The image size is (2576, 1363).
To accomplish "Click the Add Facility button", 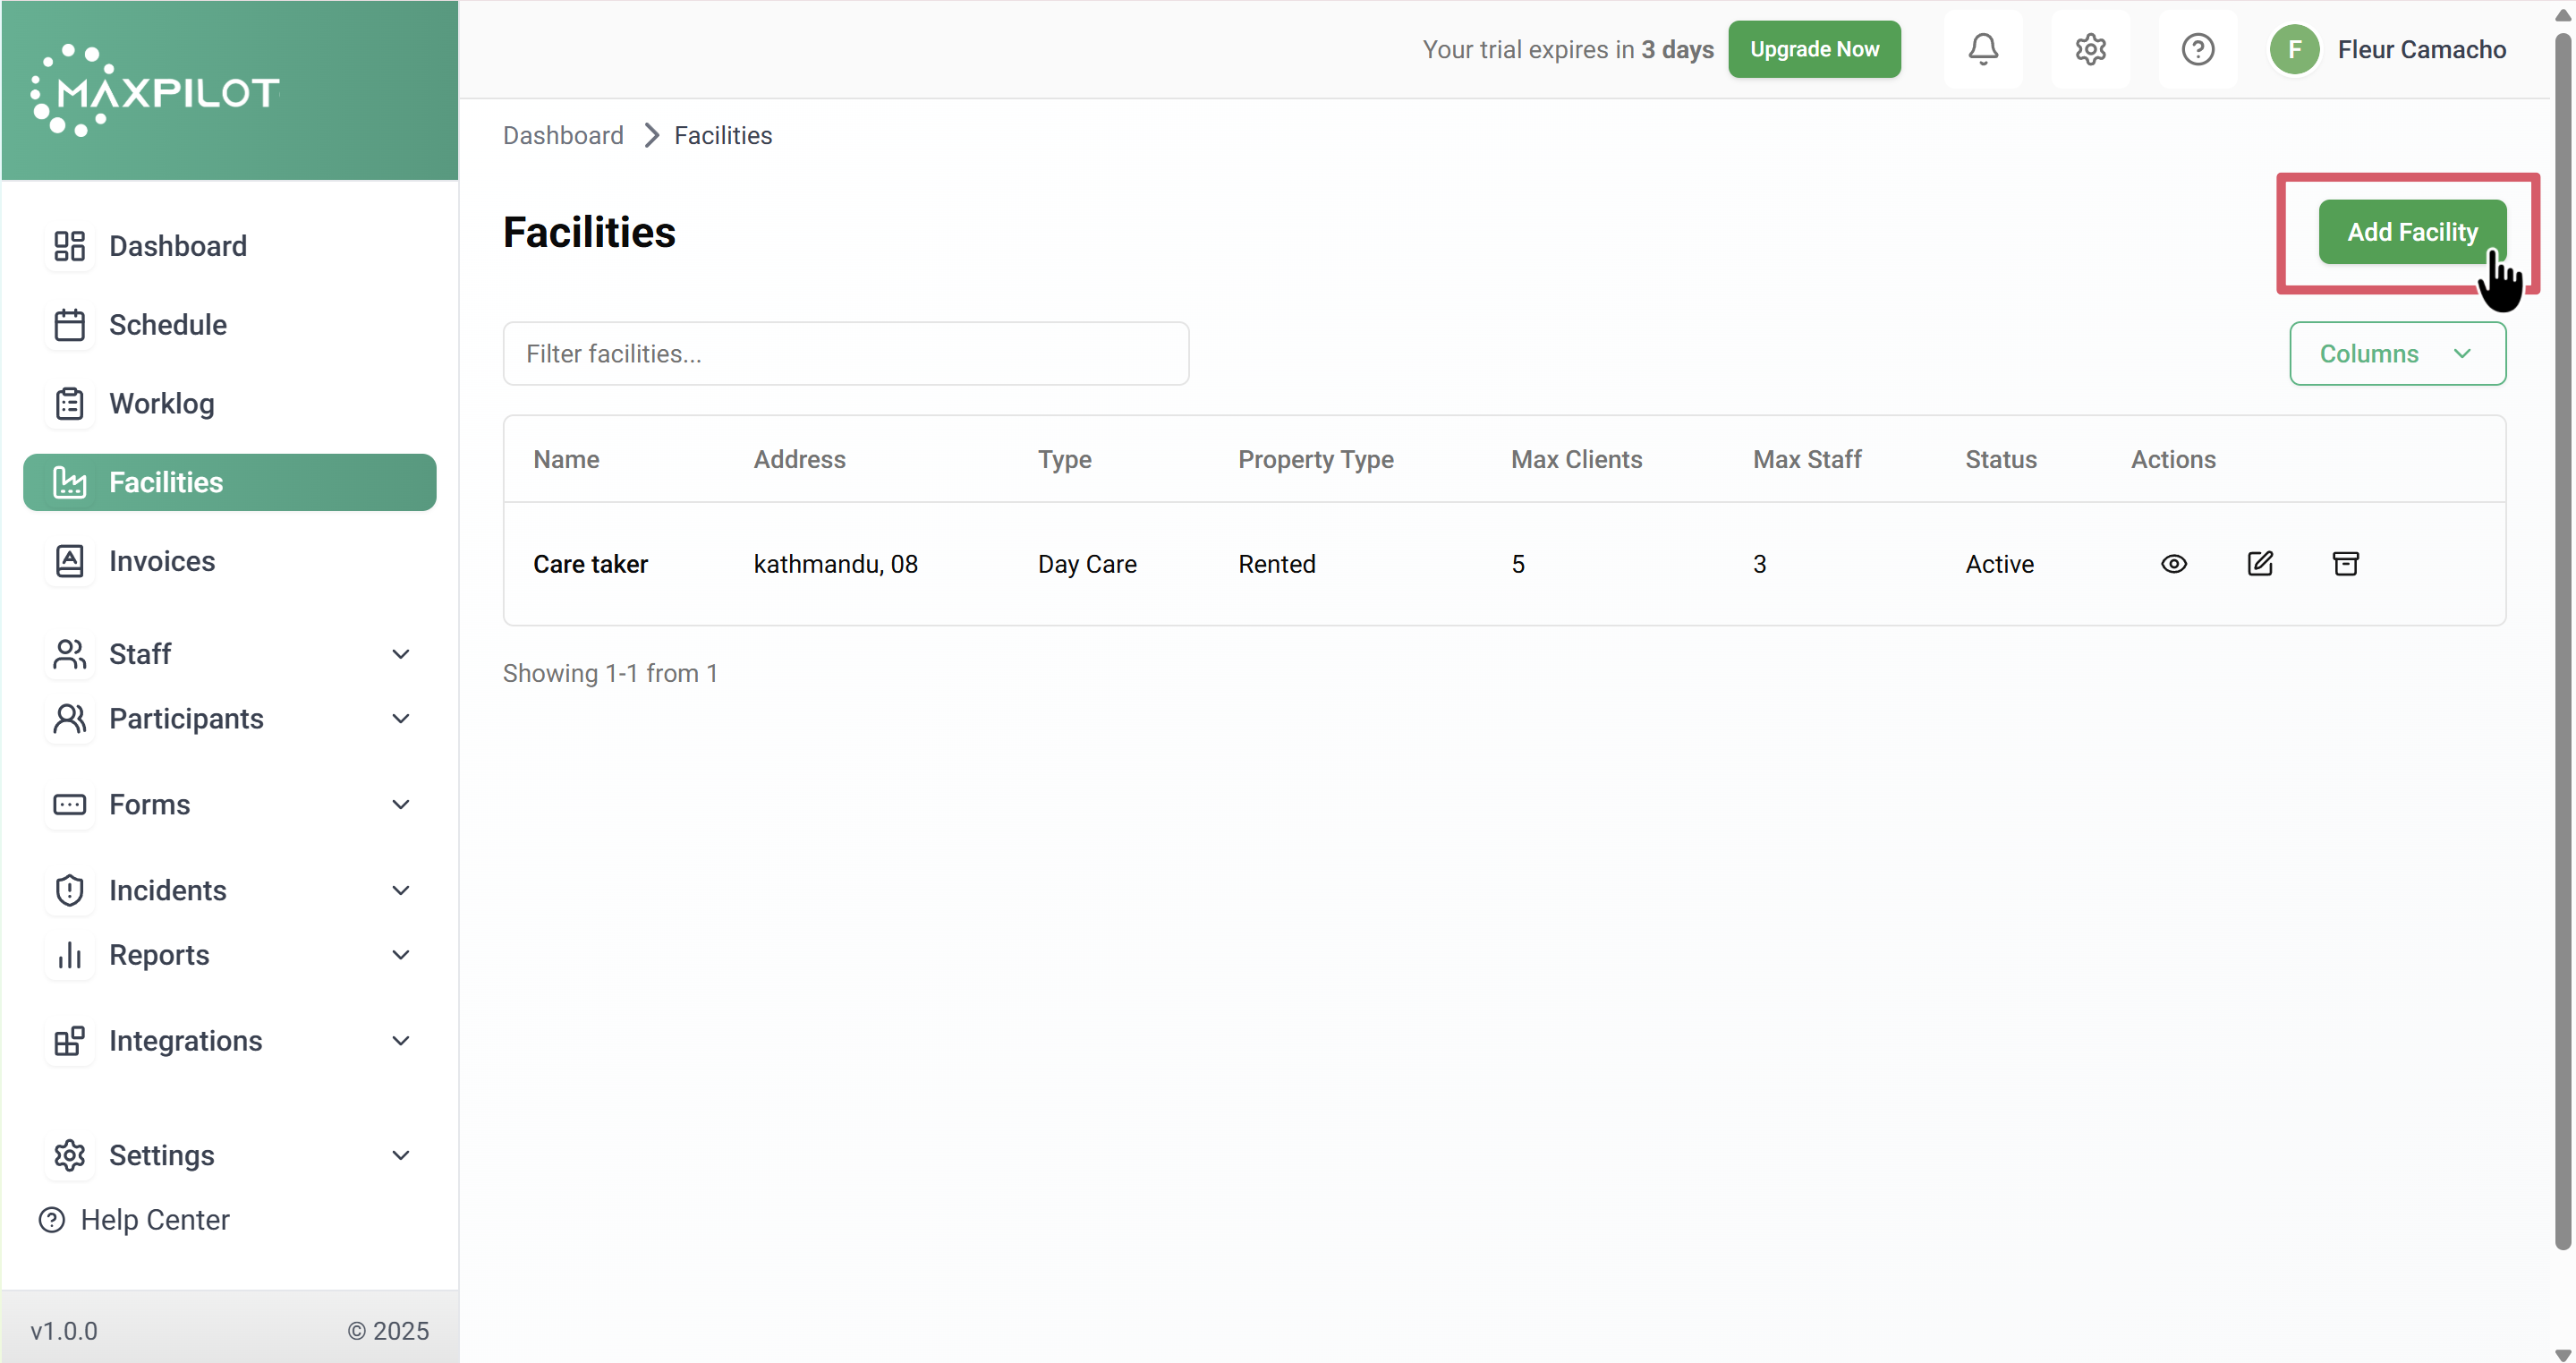I will (2411, 232).
